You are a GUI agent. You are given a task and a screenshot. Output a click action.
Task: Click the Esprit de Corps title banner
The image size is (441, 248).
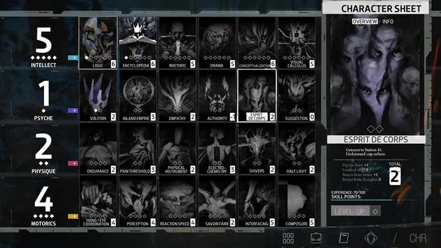coord(376,139)
